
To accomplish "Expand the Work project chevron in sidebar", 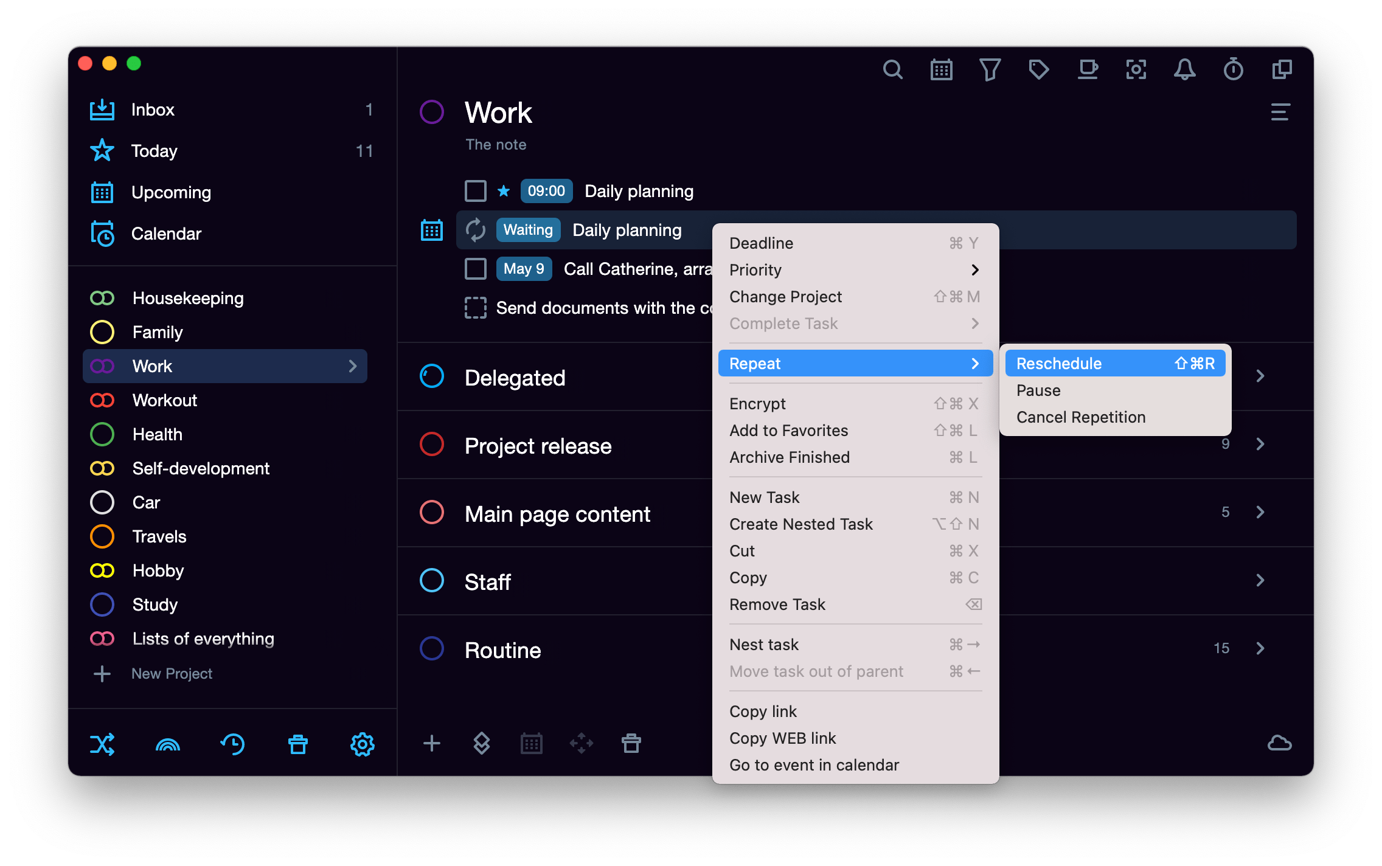I will [x=352, y=366].
